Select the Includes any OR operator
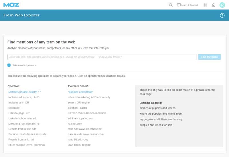The width and height of the screenshot is (229, 157). click(19, 103)
